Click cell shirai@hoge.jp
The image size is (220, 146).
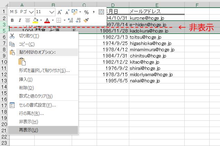[x=157, y=68]
